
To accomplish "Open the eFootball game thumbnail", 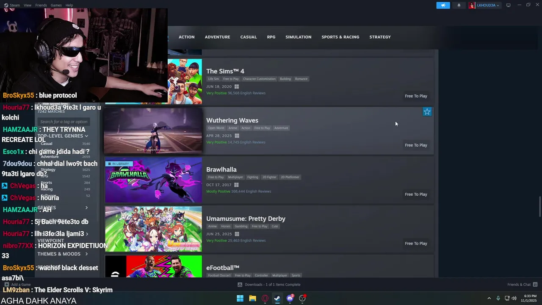I will click(153, 266).
